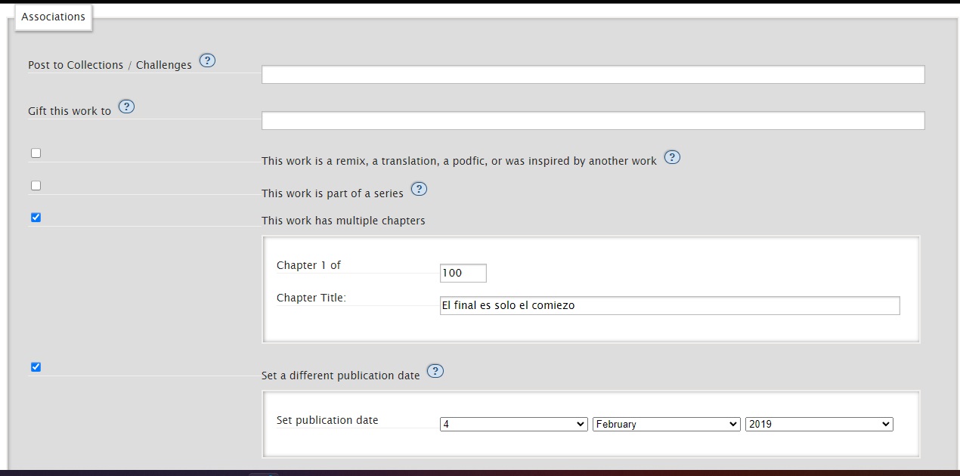Click the "Set publication date" label text
The image size is (960, 476).
327,420
